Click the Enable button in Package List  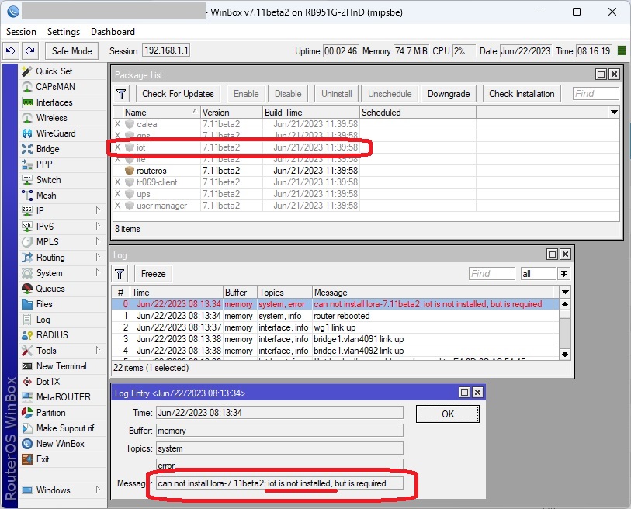[246, 94]
